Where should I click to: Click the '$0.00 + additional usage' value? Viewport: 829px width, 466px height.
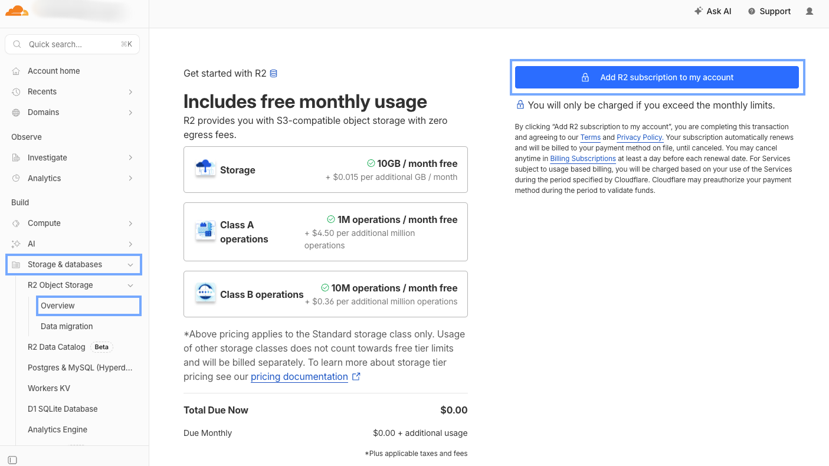pyautogui.click(x=420, y=433)
